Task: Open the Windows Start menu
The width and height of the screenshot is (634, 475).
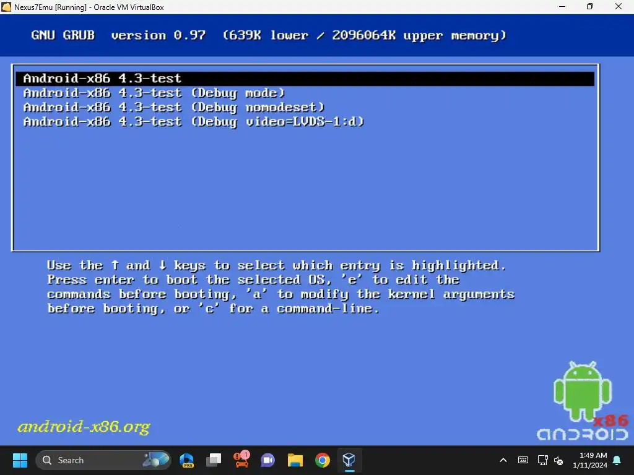Action: coord(20,460)
